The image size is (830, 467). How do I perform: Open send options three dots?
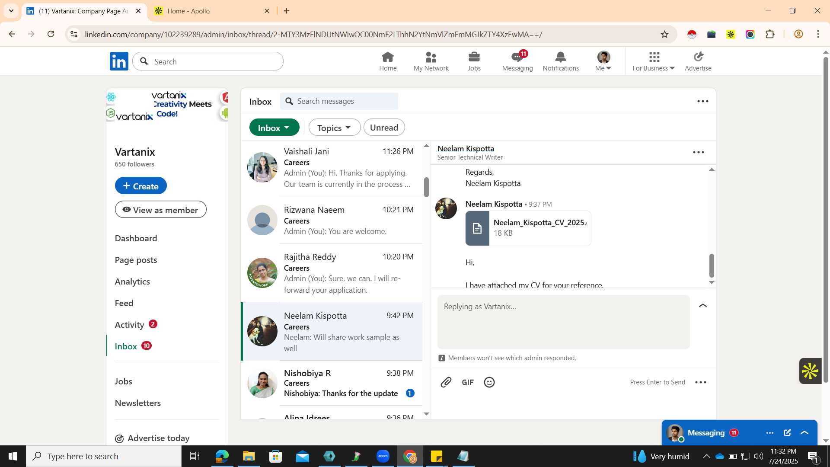[x=701, y=382]
